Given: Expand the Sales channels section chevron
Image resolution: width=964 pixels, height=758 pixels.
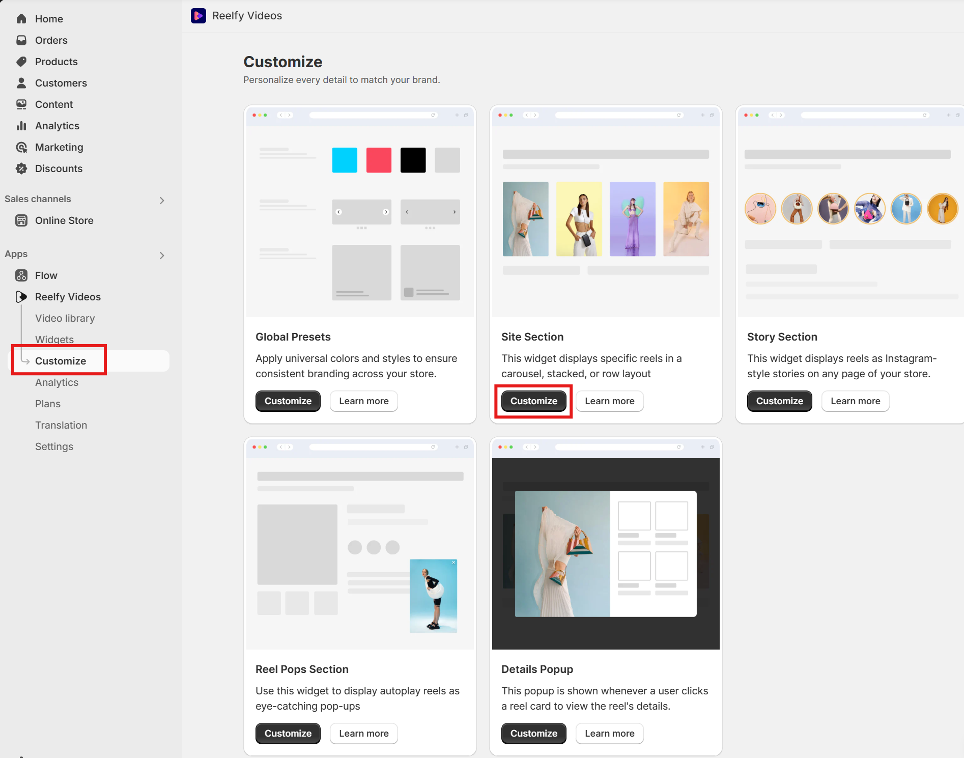Looking at the screenshot, I should pyautogui.click(x=162, y=200).
